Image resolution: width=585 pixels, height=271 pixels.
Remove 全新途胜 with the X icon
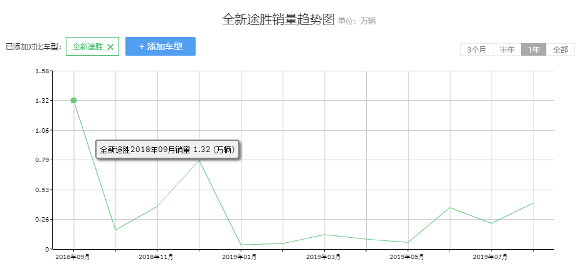(x=110, y=46)
